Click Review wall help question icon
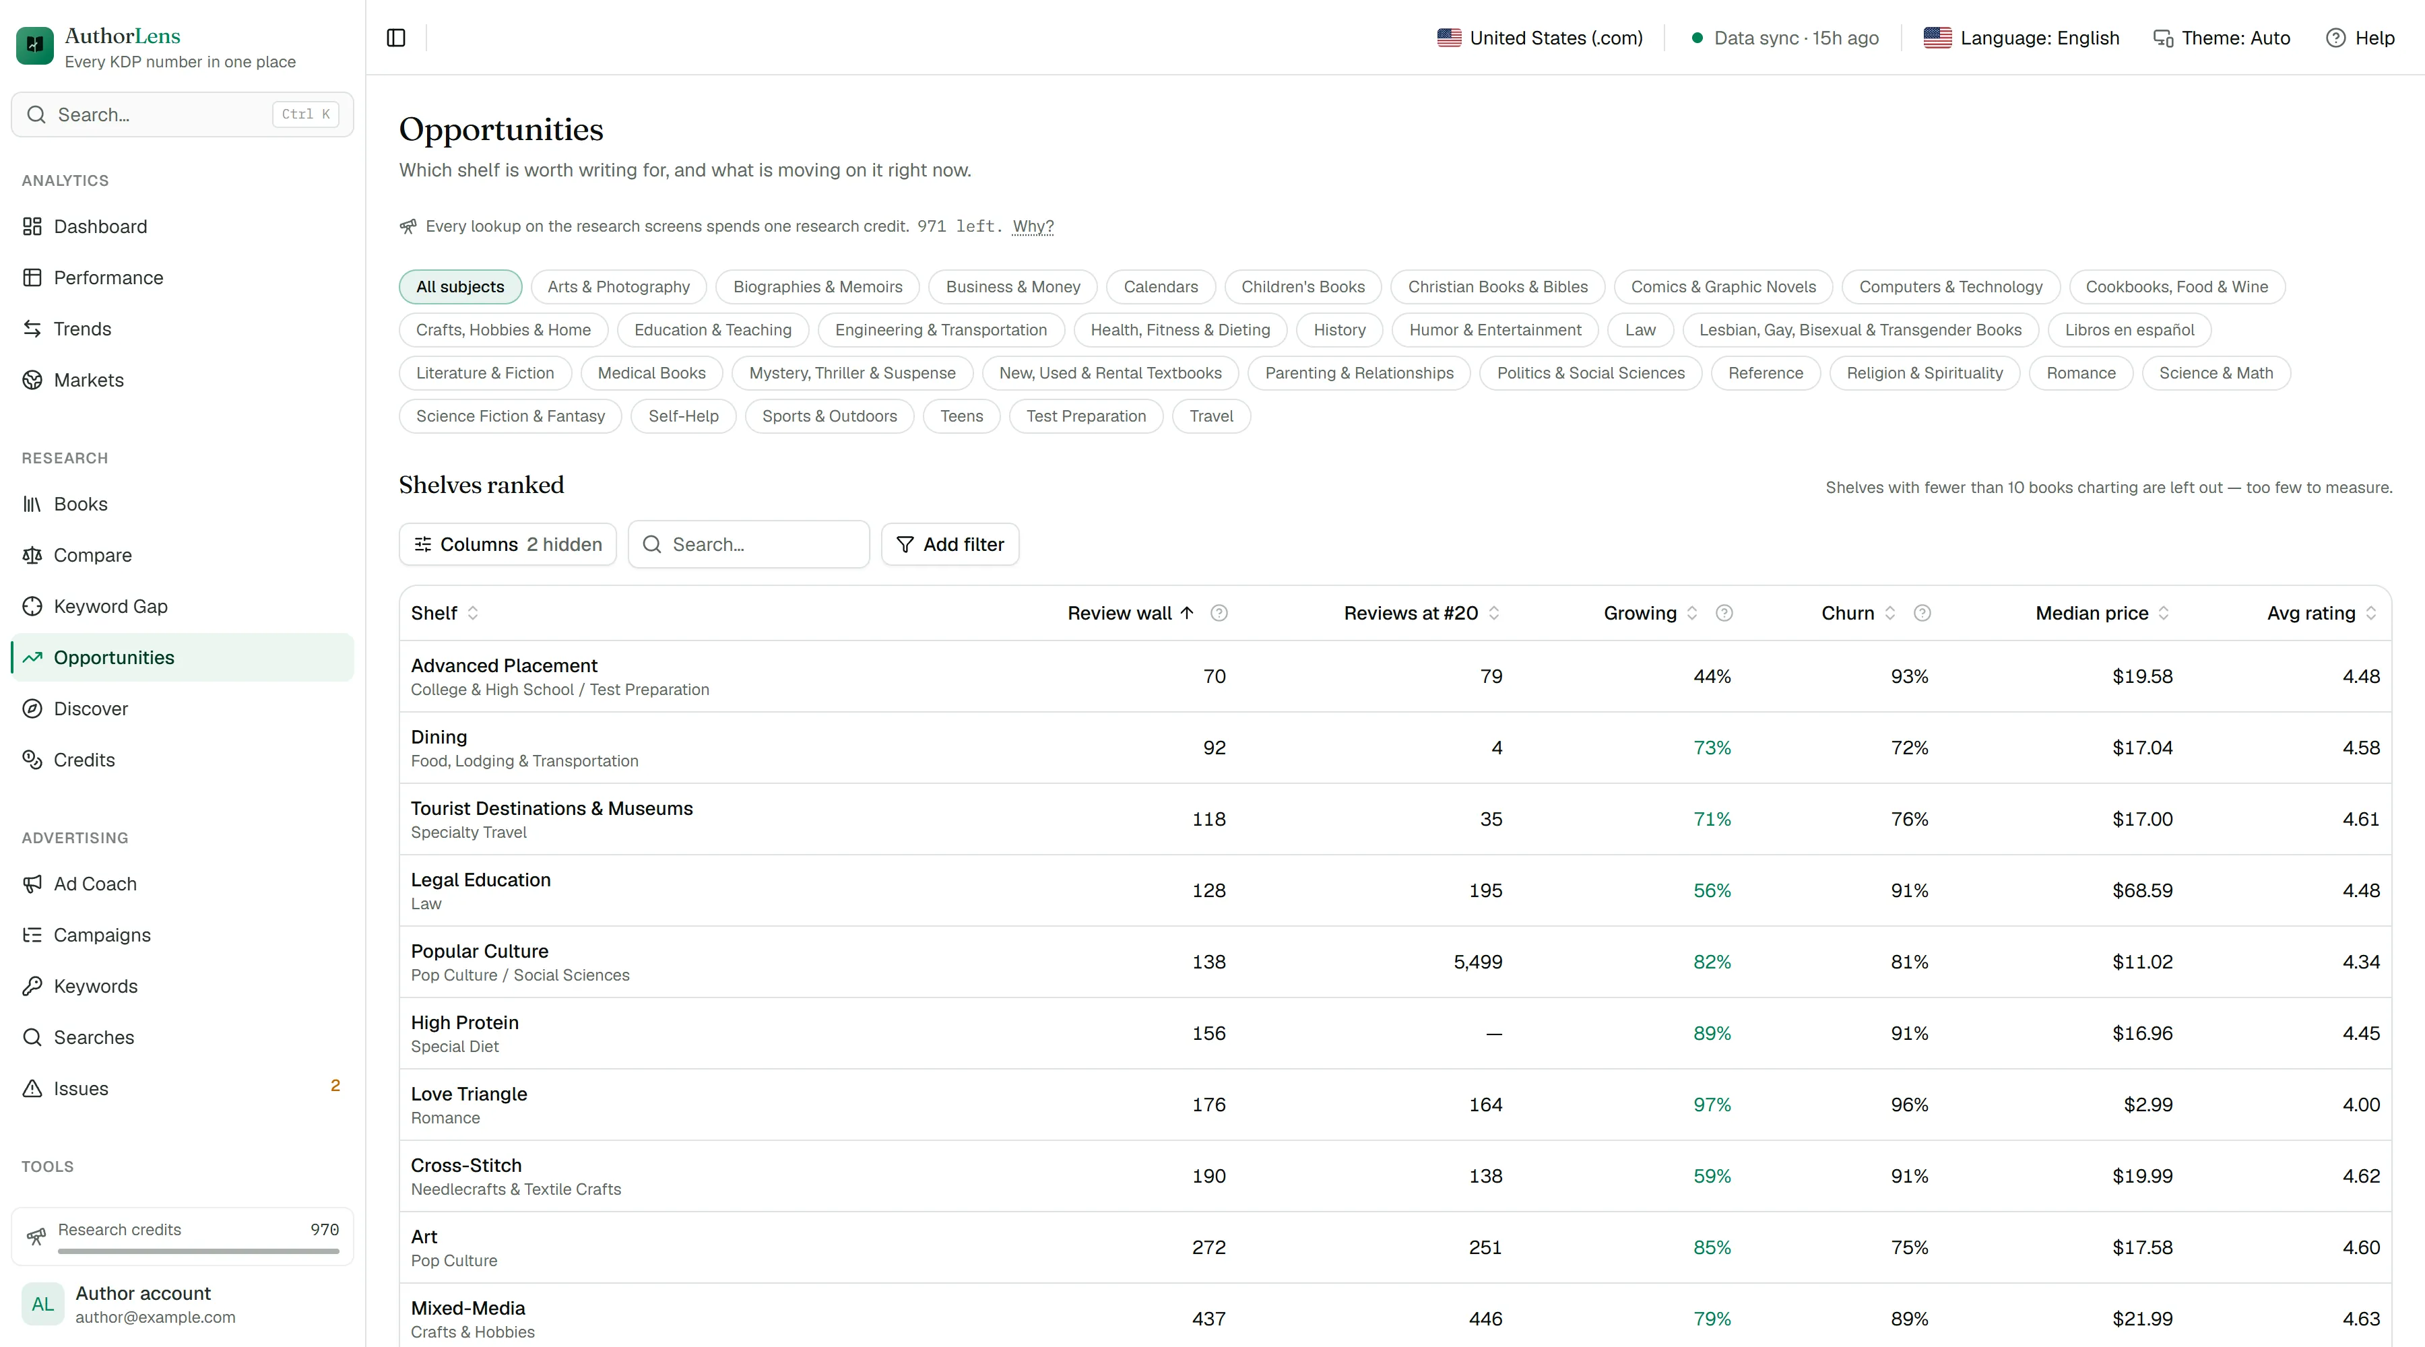2425x1347 pixels. [1219, 613]
